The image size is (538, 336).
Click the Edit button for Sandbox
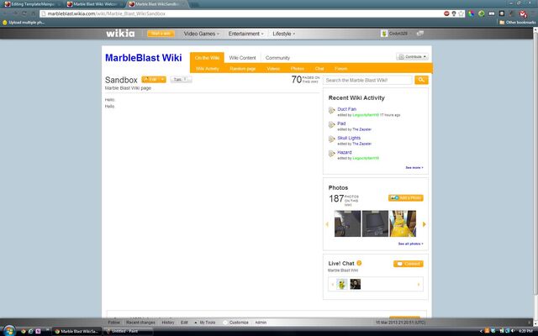tap(150, 80)
